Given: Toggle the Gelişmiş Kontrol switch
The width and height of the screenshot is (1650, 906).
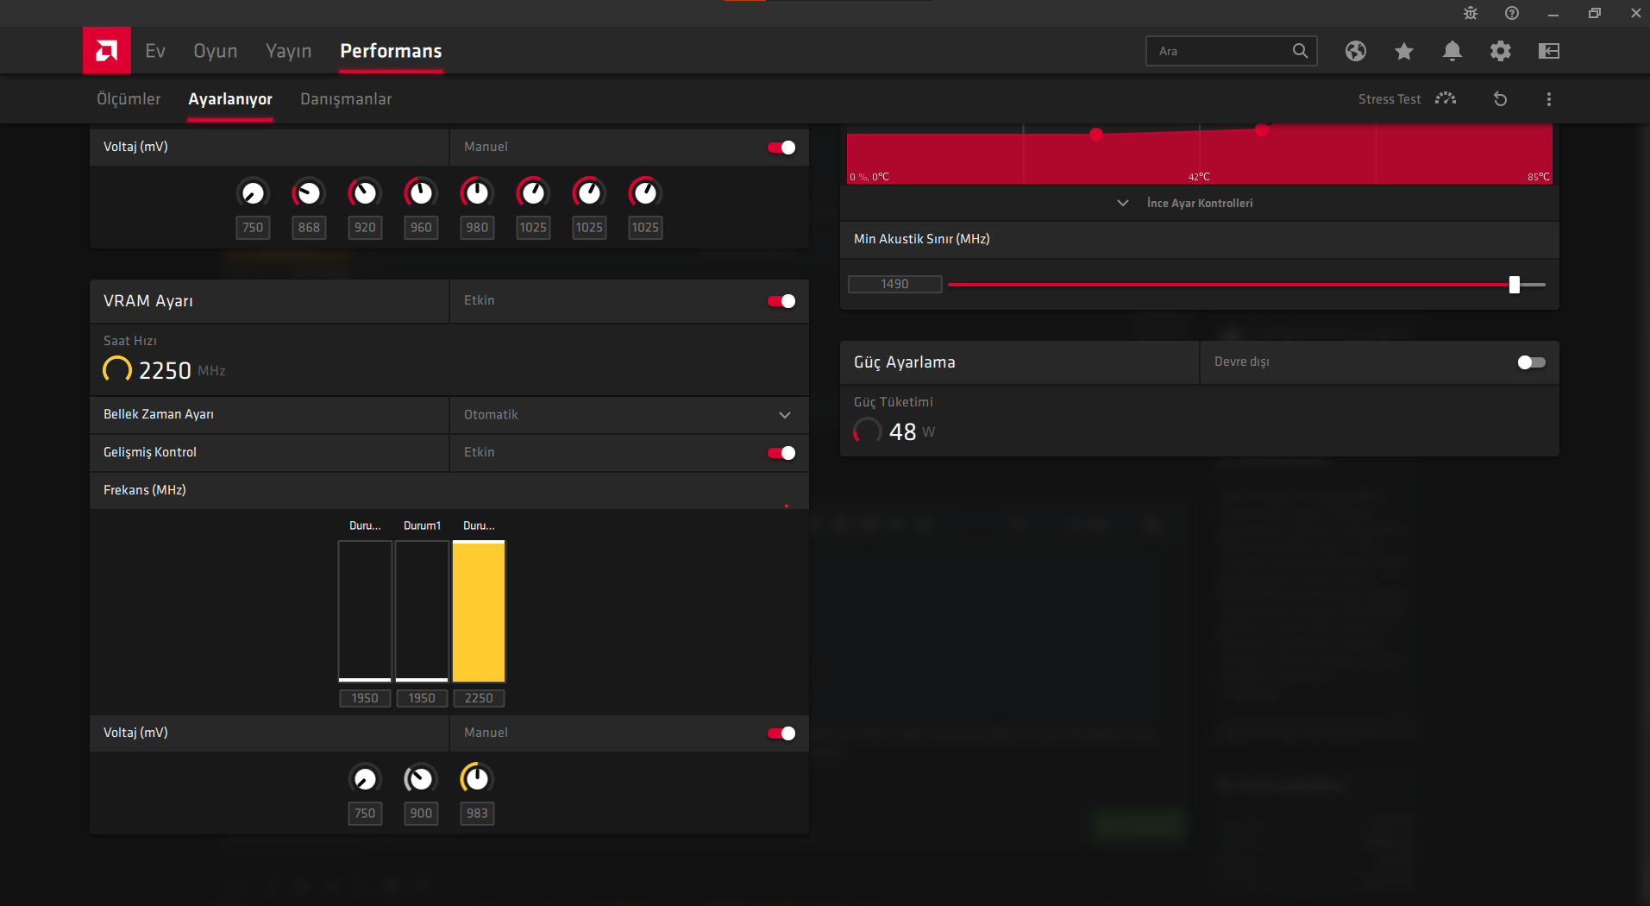Looking at the screenshot, I should click(781, 453).
